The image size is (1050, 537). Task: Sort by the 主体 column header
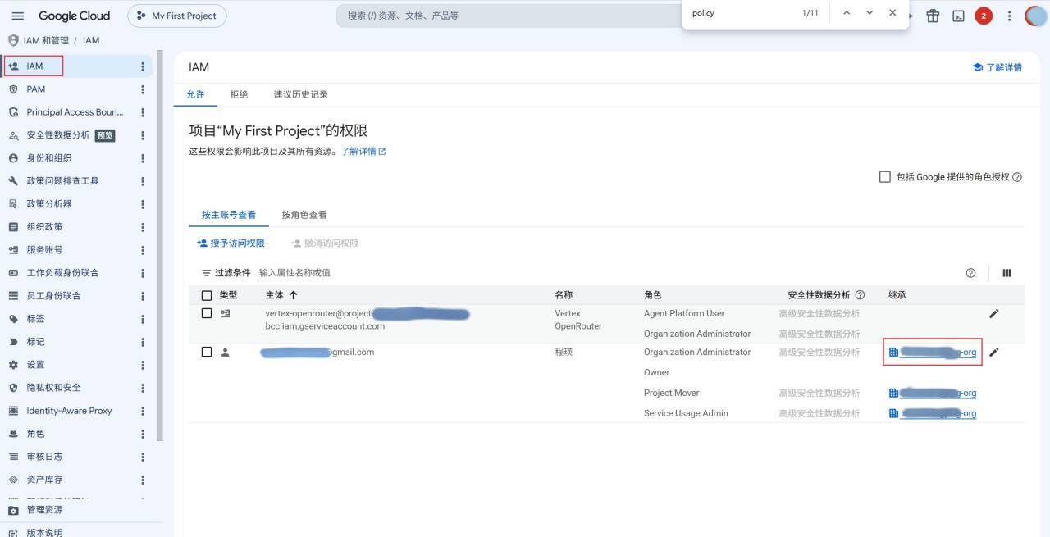[x=281, y=295]
